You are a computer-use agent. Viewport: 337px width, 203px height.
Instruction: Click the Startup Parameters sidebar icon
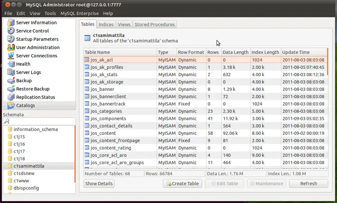[11, 39]
